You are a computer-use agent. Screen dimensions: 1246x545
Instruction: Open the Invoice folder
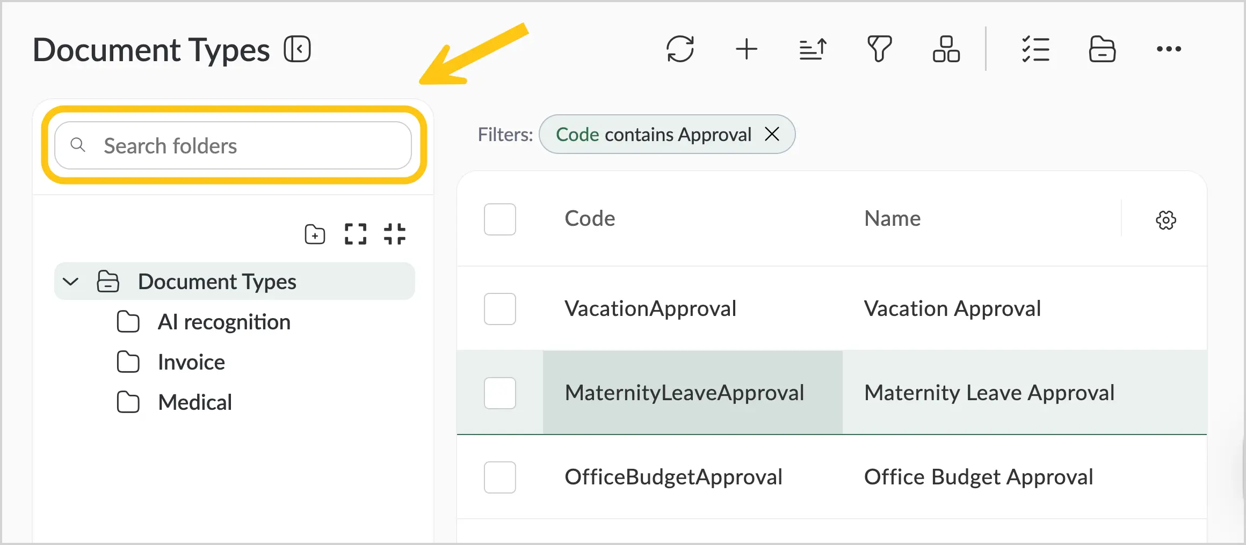[191, 363]
